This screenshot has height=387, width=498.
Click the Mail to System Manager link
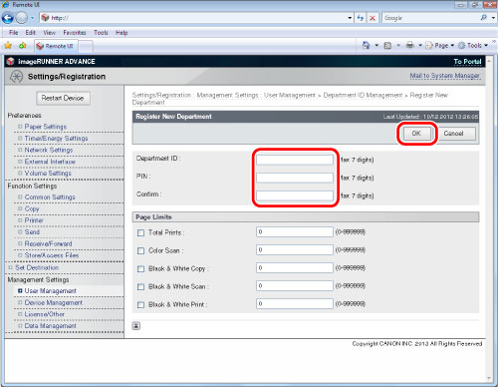[x=444, y=76]
